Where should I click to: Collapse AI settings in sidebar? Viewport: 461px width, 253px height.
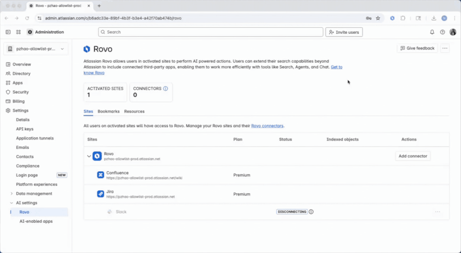point(12,203)
